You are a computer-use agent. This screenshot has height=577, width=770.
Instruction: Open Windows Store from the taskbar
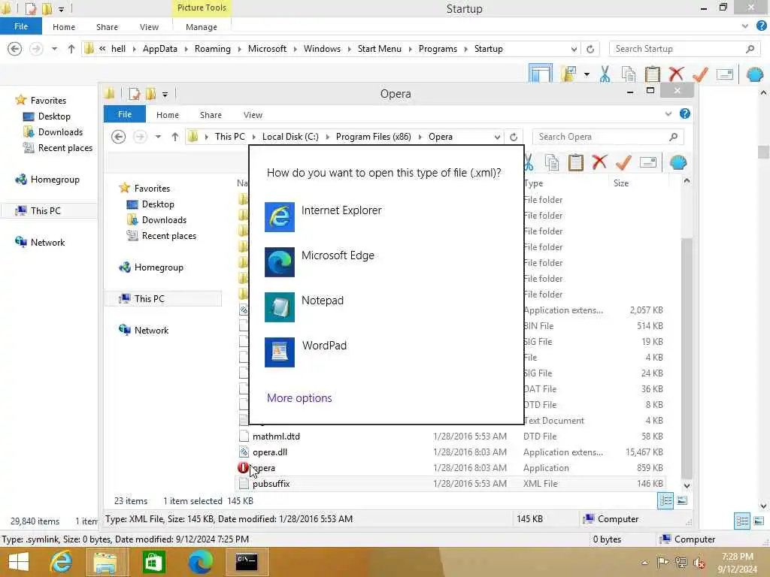tap(153, 562)
